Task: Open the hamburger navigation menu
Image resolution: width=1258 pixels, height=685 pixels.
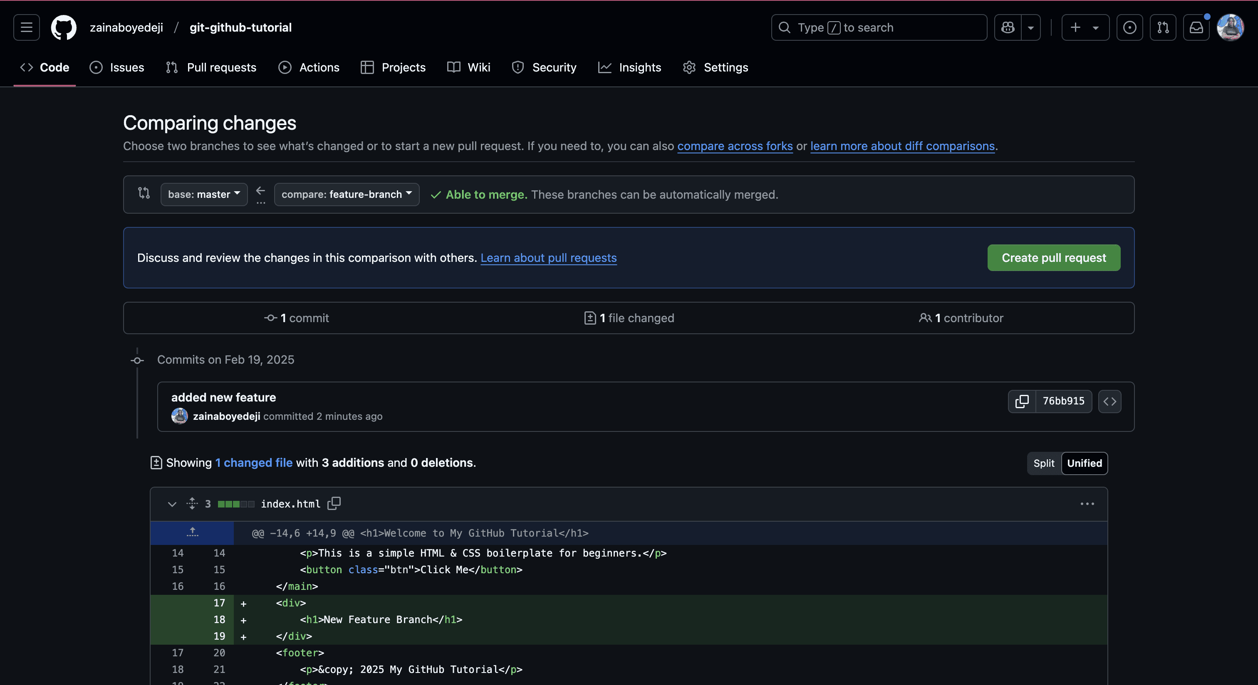Action: click(26, 27)
